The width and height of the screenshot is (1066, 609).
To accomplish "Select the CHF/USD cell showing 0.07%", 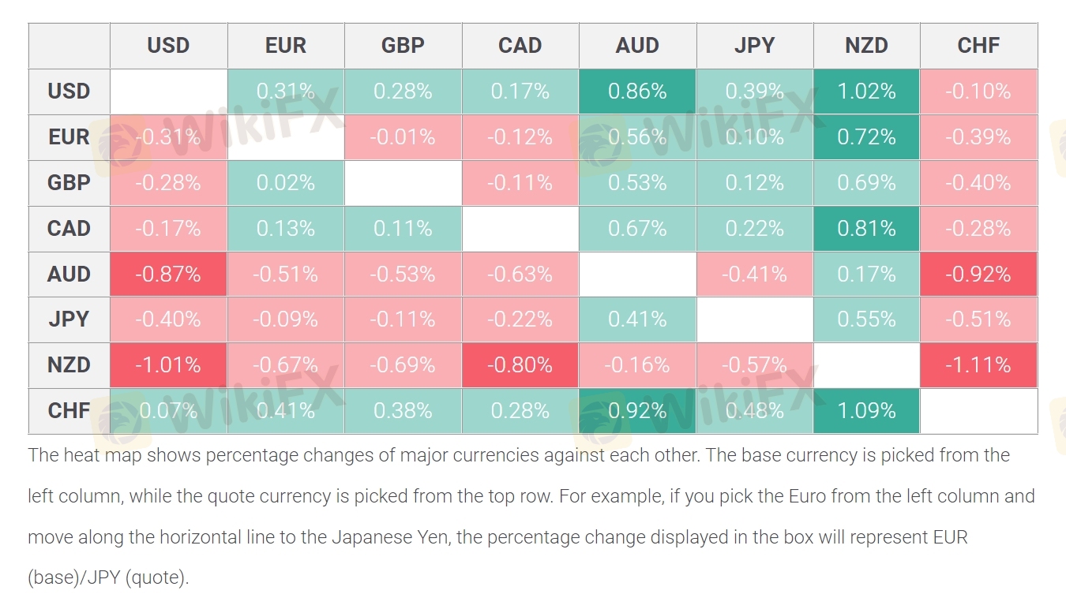I will coord(168,411).
